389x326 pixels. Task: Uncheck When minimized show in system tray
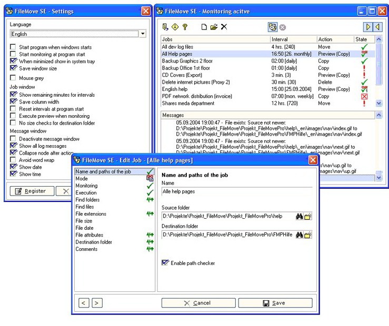point(13,61)
